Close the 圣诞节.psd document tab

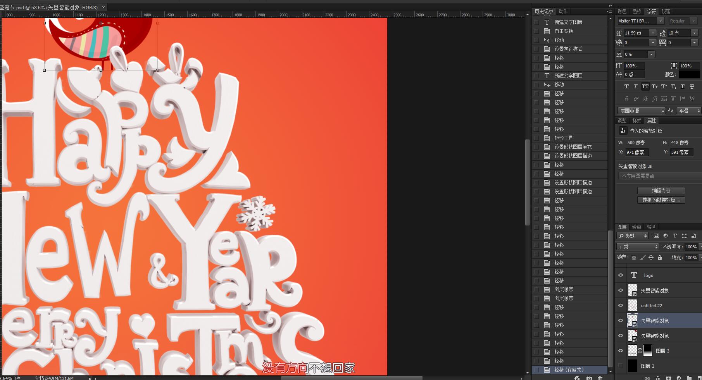pos(103,7)
